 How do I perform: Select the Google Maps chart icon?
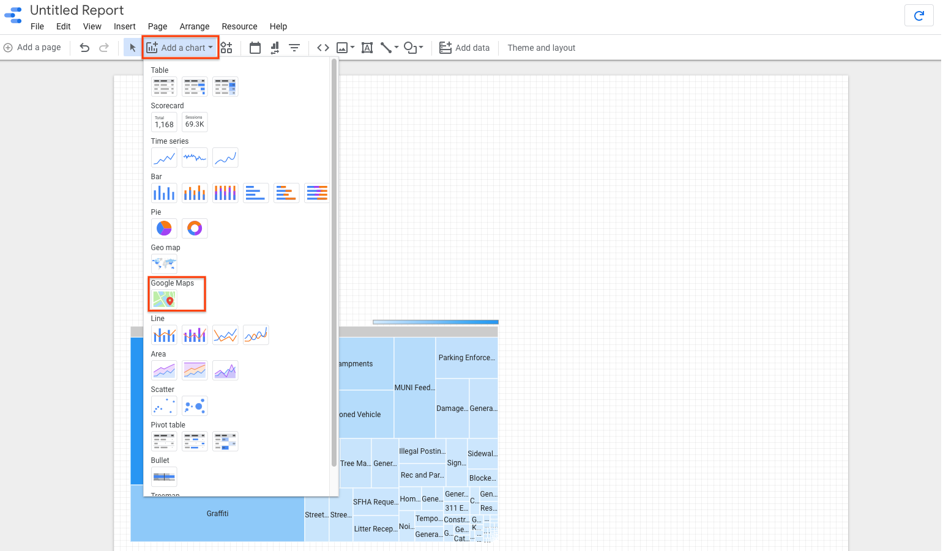pyautogui.click(x=164, y=299)
